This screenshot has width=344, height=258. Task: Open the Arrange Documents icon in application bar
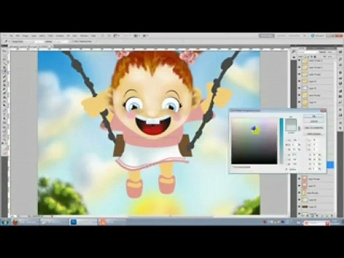(x=137, y=35)
